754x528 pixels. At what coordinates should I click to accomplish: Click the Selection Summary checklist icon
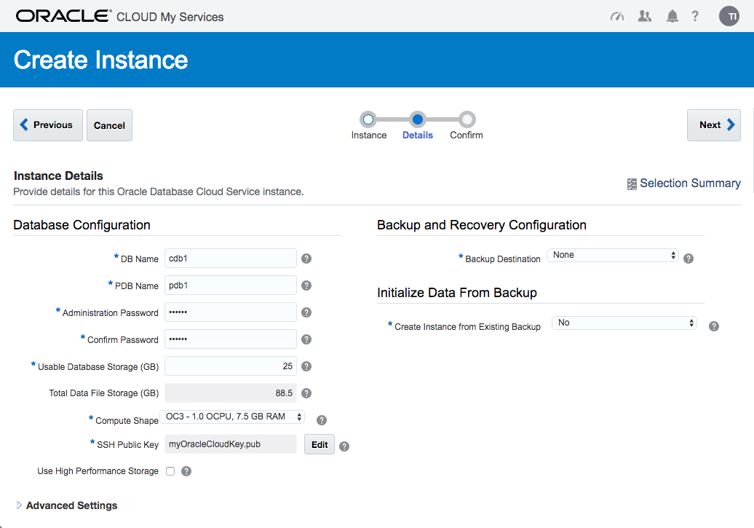632,184
